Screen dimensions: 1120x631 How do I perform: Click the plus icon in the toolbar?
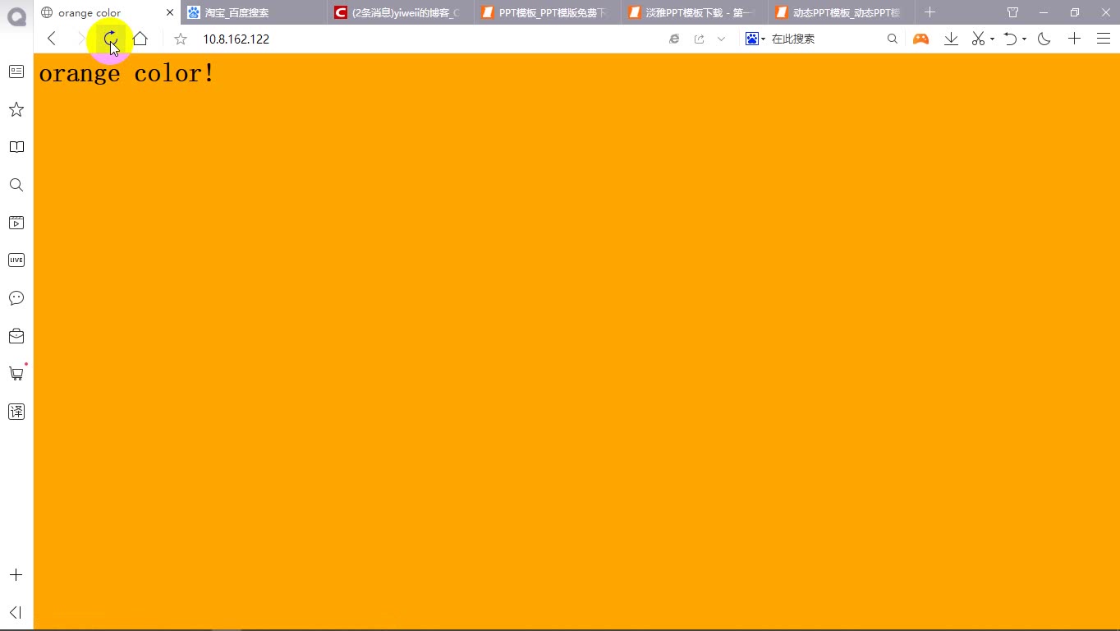point(1074,39)
